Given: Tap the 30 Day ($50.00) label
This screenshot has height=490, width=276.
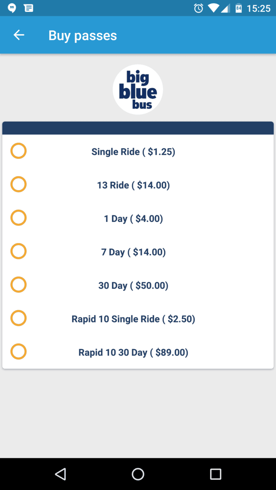Looking at the screenshot, I should (x=133, y=286).
